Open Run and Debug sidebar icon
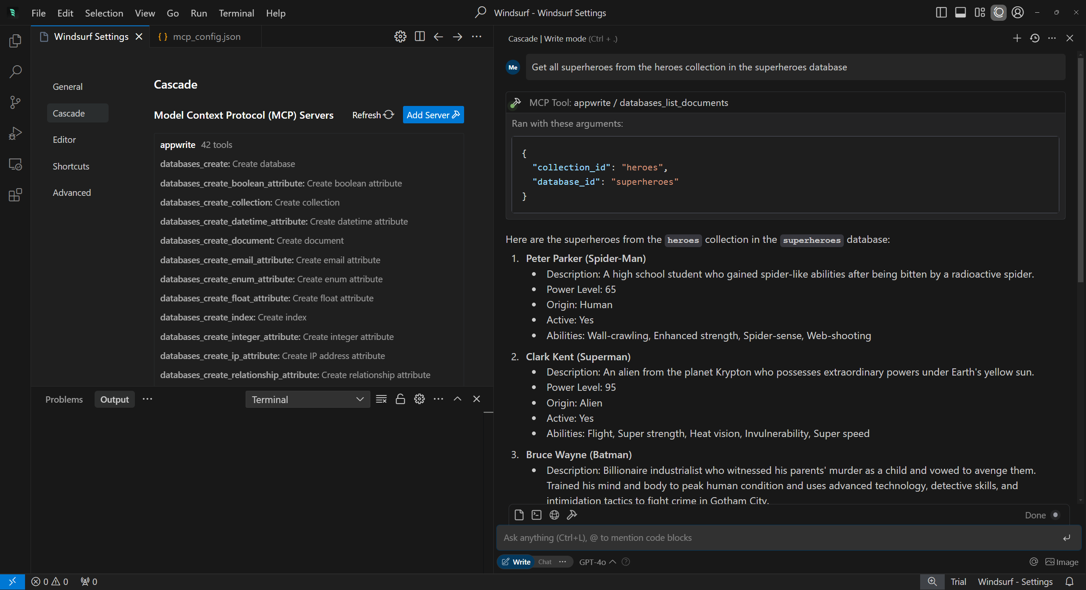The width and height of the screenshot is (1086, 590). point(15,134)
